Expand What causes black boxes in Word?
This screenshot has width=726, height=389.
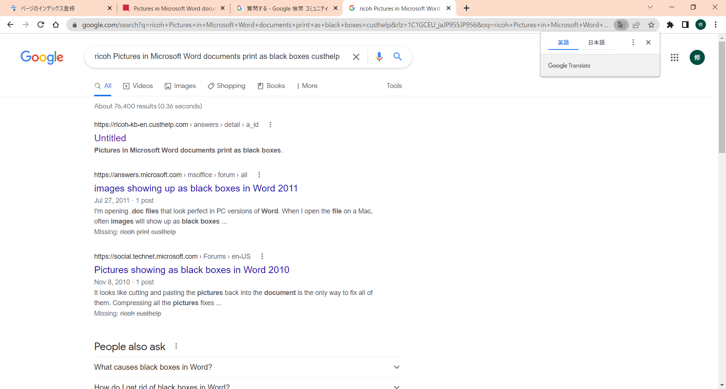coord(248,367)
